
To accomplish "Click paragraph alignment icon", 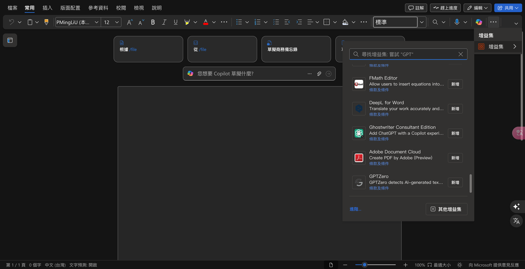I will click(x=310, y=22).
